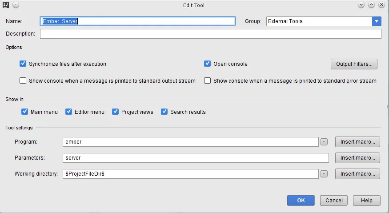This screenshot has width=389, height=213.
Task: Click the Tool settings section label
Action: click(x=19, y=128)
